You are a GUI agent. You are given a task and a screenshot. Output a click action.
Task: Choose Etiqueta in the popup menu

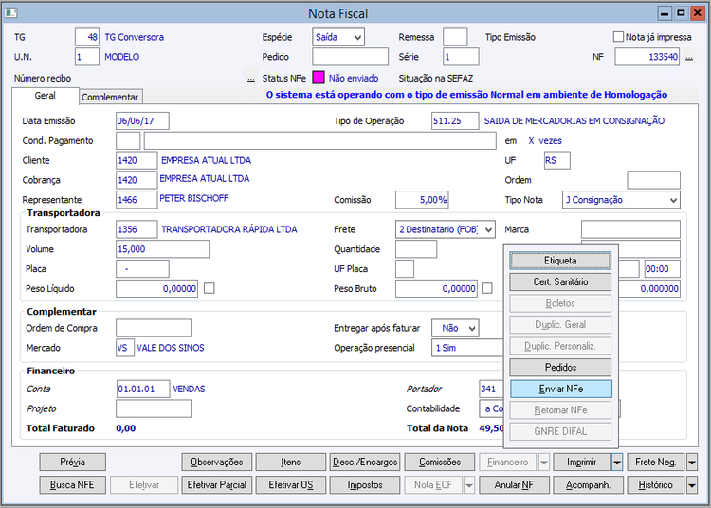point(560,261)
